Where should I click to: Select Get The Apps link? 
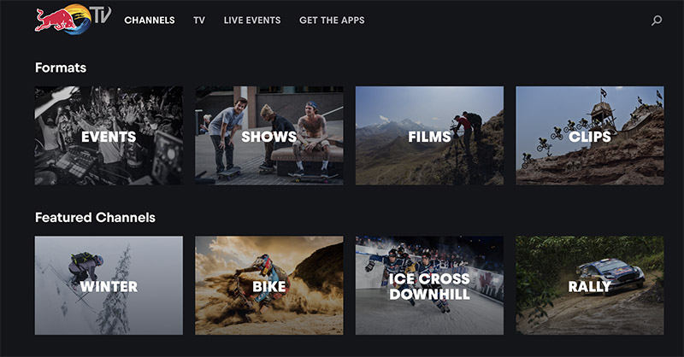pos(332,20)
